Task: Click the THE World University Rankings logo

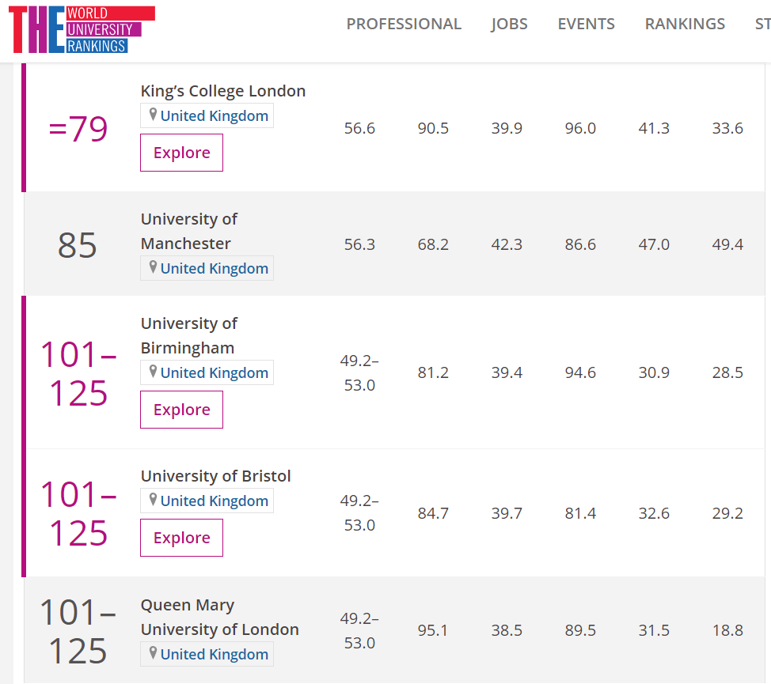Action: [x=82, y=29]
